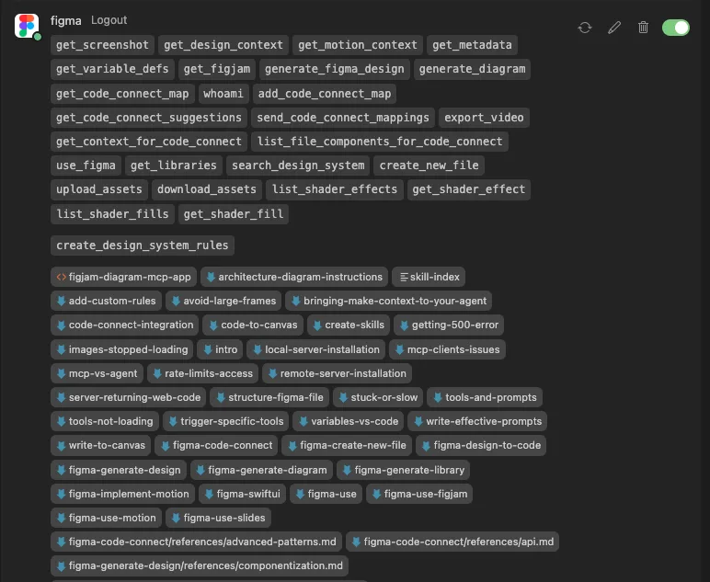Open the structure-figma-file resource
Viewport: 710px width, 582px height.
[269, 398]
